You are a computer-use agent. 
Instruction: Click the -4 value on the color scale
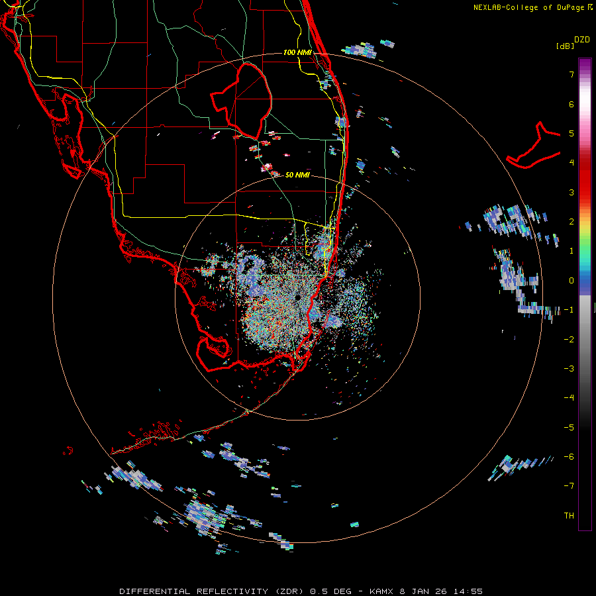click(x=569, y=397)
